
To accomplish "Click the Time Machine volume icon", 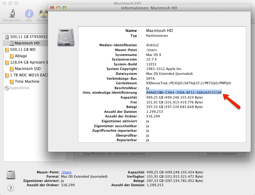I will [12, 82].
